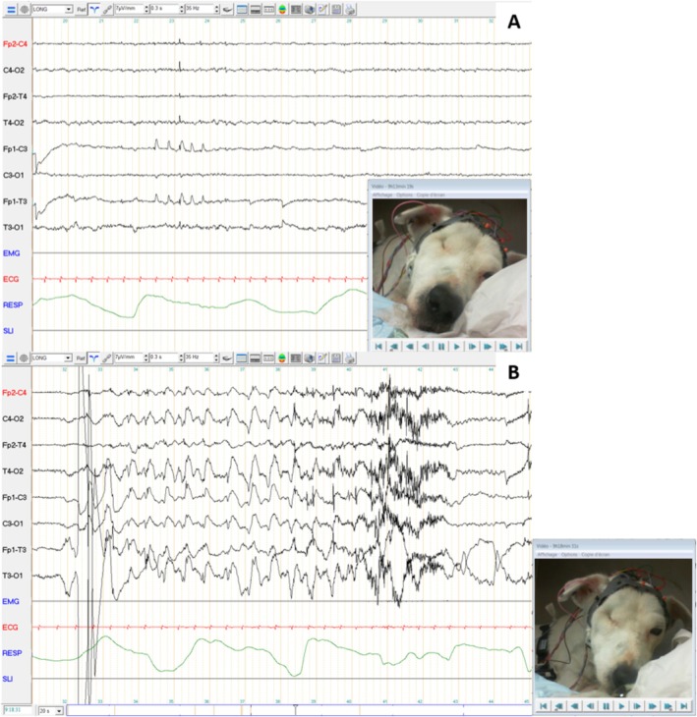Open the main menu icon in panel B toolbar
Image resolution: width=697 pixels, height=717 pixels.
click(10, 358)
